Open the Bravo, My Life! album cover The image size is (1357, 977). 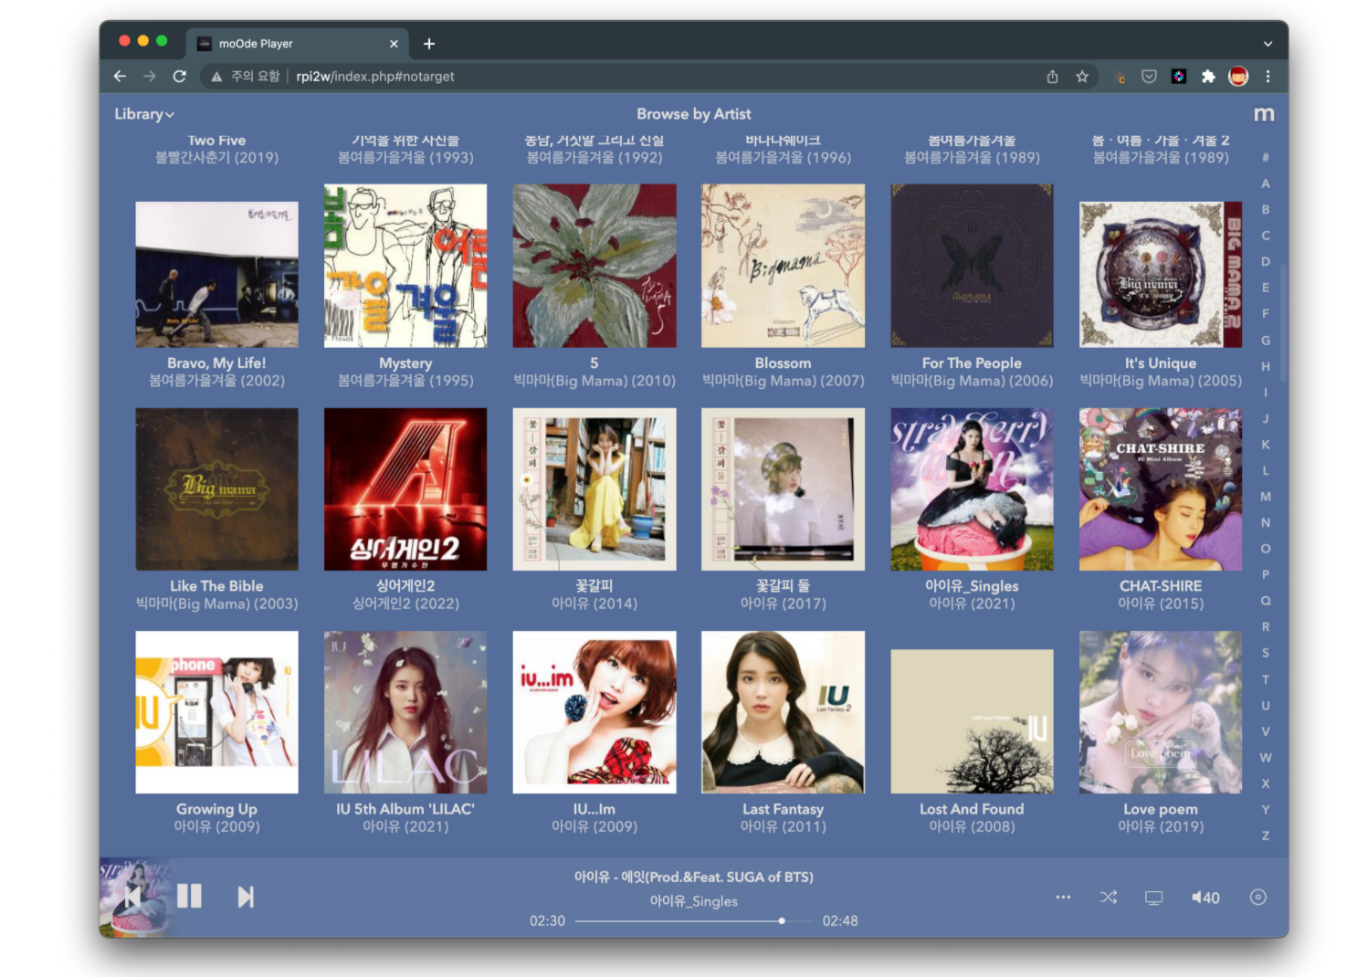tap(216, 275)
